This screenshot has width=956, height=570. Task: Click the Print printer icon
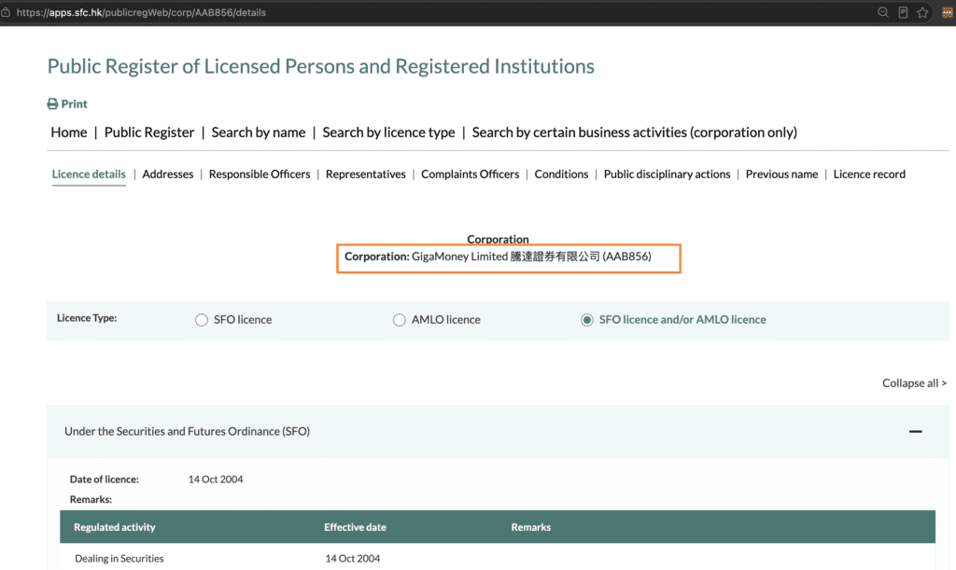point(52,104)
